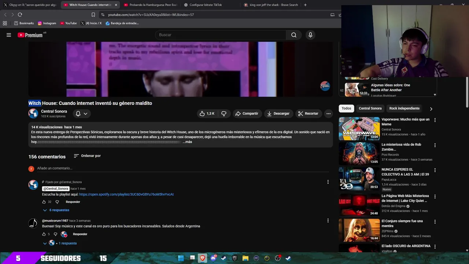Open options for Rob Zombie video suggestion

[435, 145]
